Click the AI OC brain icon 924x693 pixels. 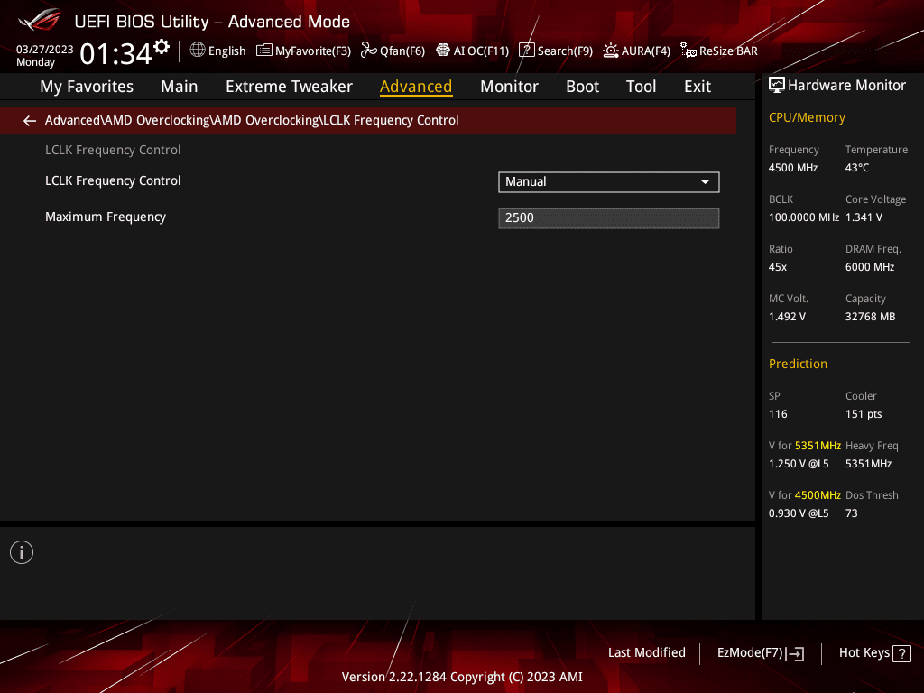[x=442, y=51]
